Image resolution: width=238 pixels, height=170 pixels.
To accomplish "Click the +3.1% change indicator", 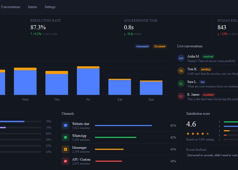I will tap(36, 34).
